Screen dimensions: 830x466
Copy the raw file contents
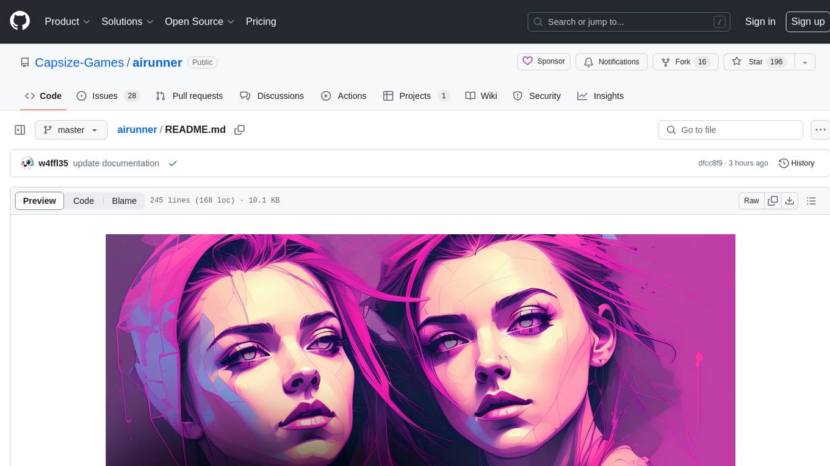click(x=773, y=201)
